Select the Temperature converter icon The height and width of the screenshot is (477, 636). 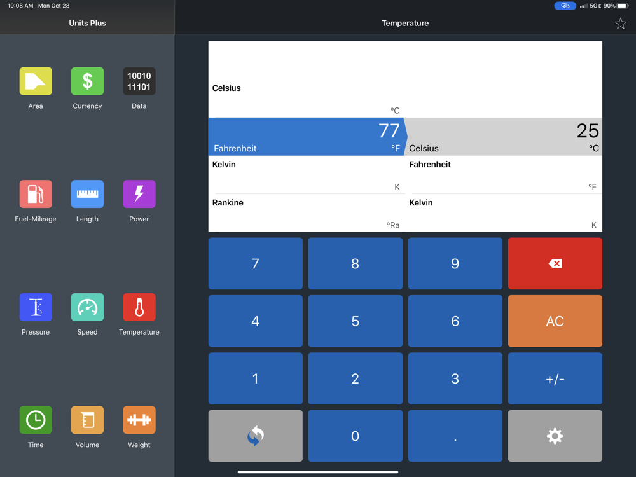pyautogui.click(x=139, y=307)
